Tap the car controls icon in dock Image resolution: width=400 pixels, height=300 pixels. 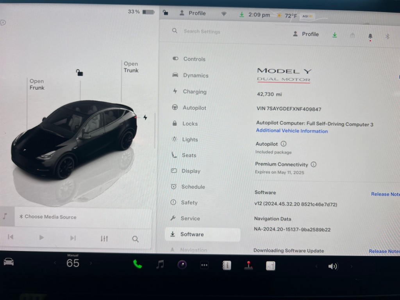coord(9,261)
